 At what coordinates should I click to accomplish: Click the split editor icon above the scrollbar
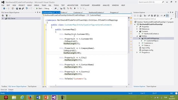pos(129,18)
